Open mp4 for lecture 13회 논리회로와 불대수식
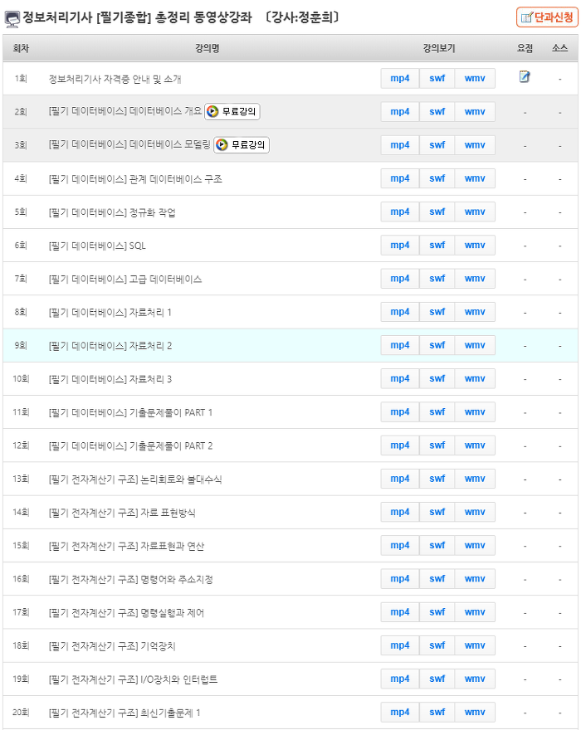The width and height of the screenshot is (581, 730). [x=400, y=479]
